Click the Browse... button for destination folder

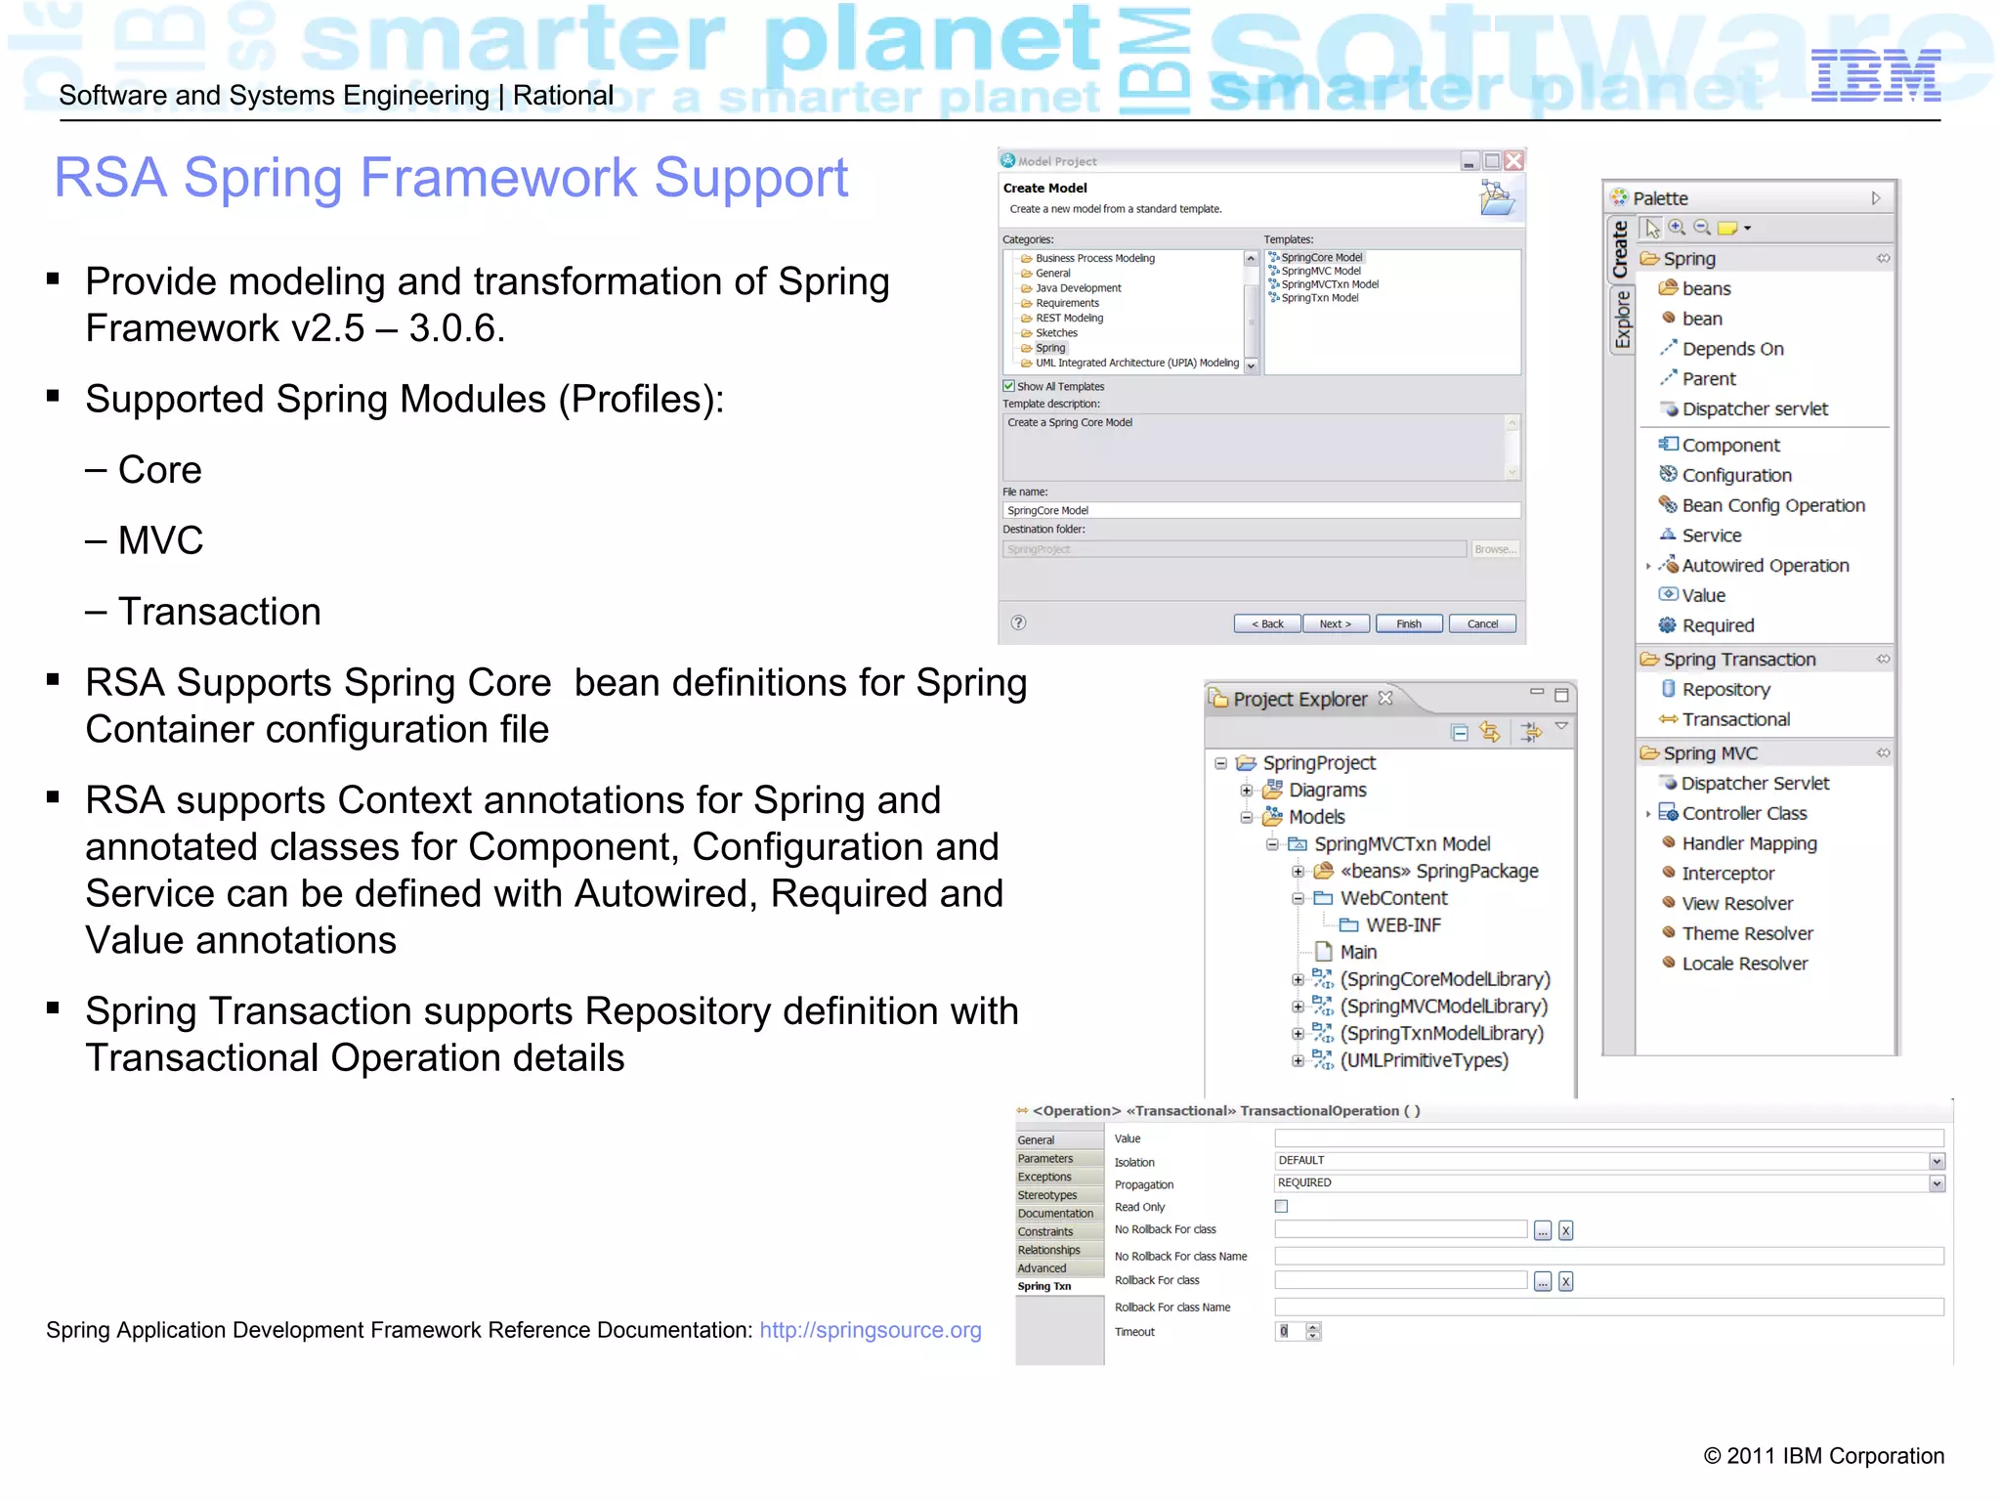pos(1496,549)
